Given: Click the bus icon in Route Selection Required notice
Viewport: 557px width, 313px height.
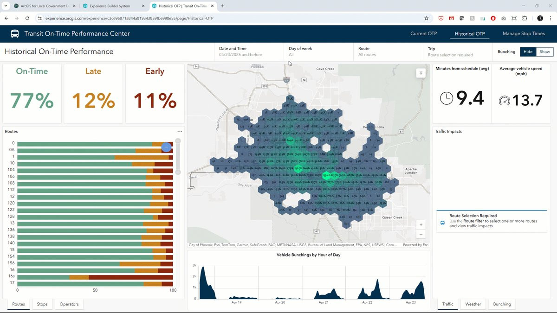Looking at the screenshot, I should click(442, 223).
